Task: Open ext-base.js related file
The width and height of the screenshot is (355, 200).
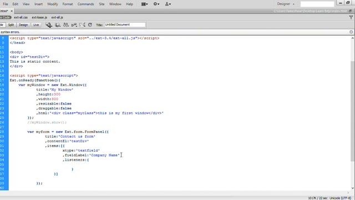Action: tap(39, 17)
